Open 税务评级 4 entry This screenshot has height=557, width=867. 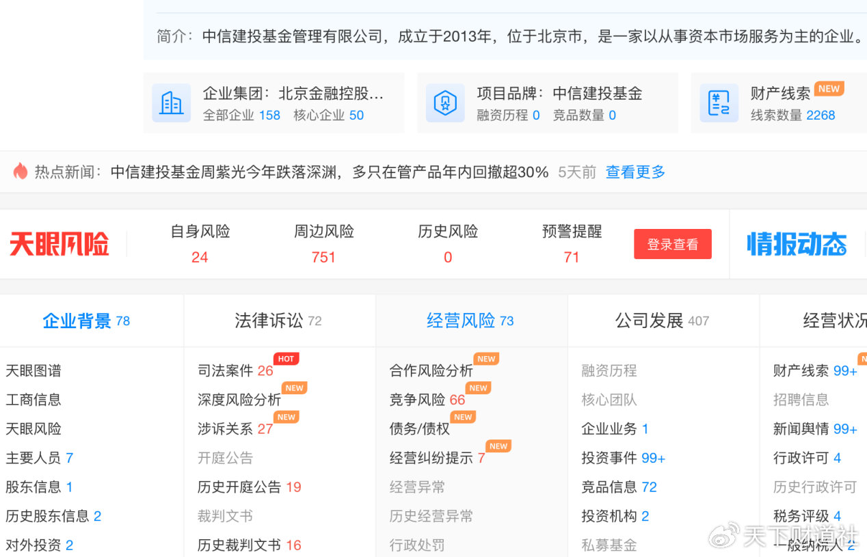808,516
